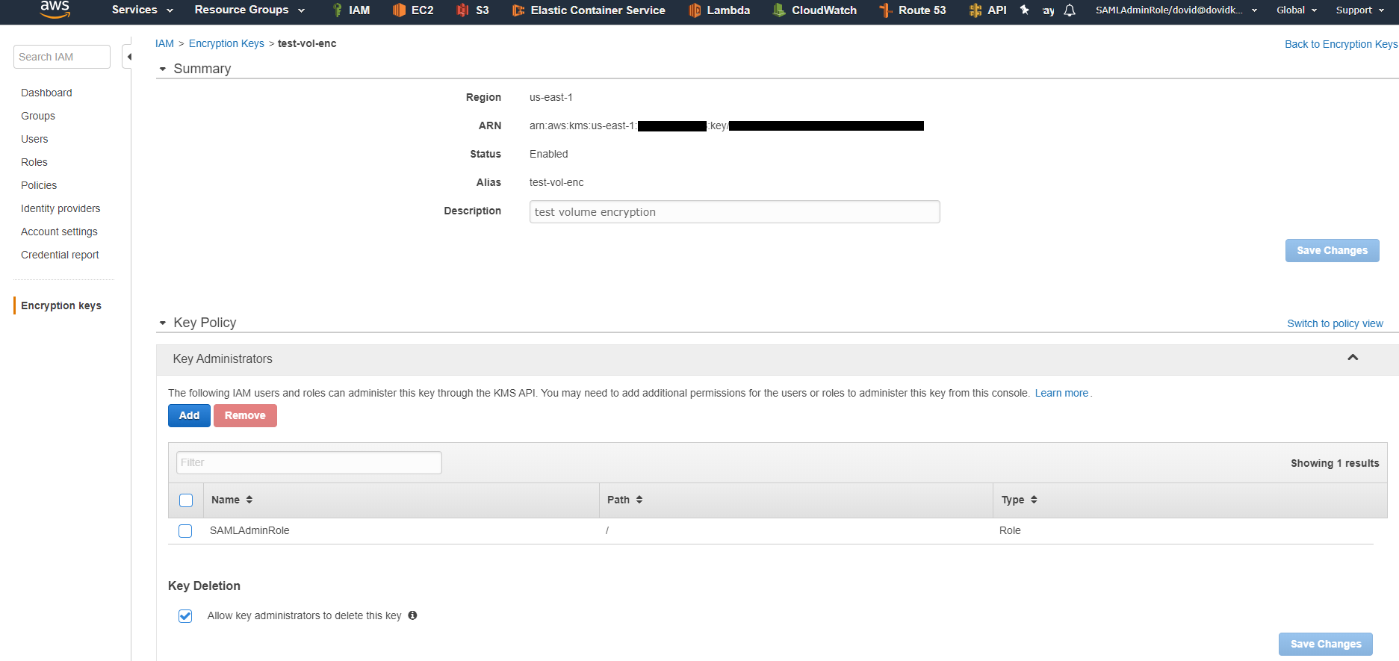This screenshot has width=1399, height=661.
Task: Collapse the Key Administrators panel chevron
Action: [1353, 358]
